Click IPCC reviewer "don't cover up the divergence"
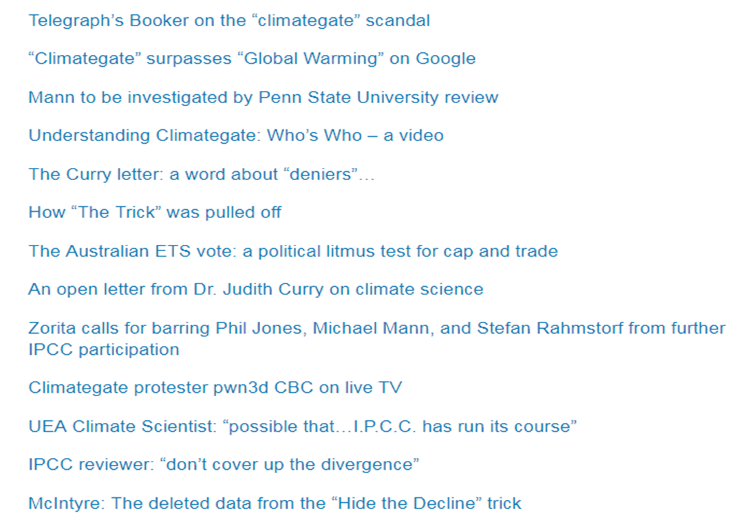The width and height of the screenshot is (750, 531). pyautogui.click(x=224, y=465)
